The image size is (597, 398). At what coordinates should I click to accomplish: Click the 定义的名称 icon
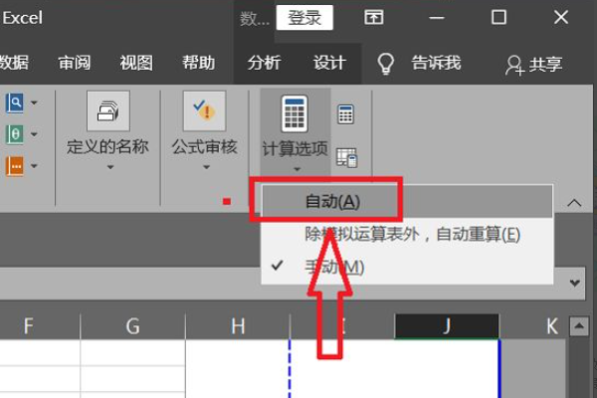pos(108,110)
